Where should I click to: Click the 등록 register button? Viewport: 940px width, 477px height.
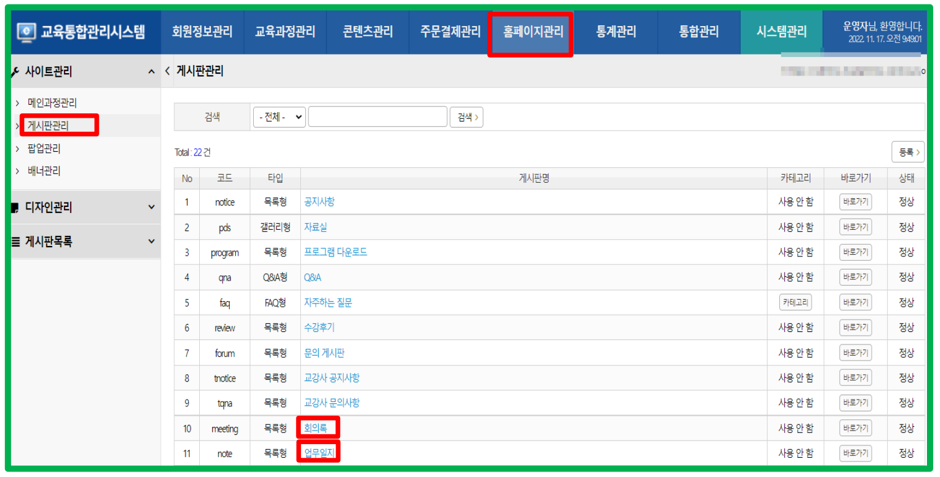coord(908,152)
